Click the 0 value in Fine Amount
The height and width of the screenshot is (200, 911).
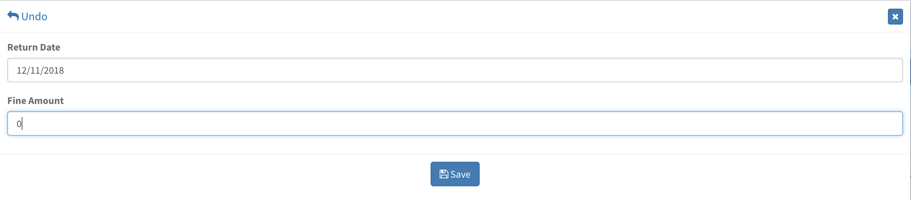(19, 124)
